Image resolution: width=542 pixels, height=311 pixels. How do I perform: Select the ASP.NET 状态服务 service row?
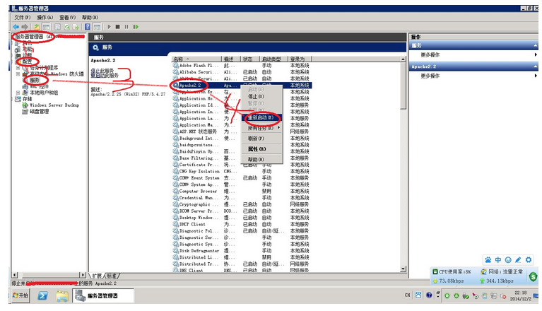(241, 131)
